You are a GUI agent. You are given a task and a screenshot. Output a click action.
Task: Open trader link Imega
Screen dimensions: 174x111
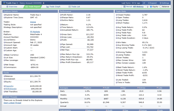[x=33, y=22]
